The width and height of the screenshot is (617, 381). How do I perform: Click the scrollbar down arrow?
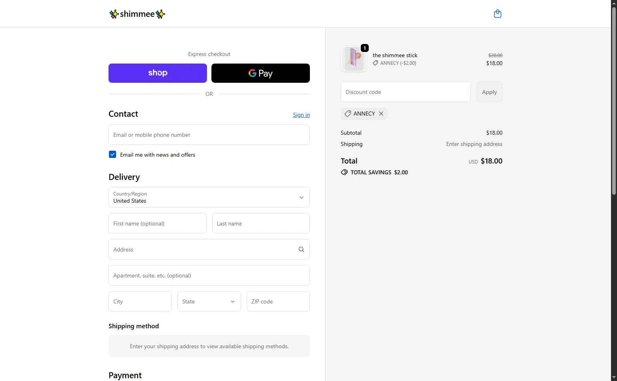pyautogui.click(x=614, y=378)
